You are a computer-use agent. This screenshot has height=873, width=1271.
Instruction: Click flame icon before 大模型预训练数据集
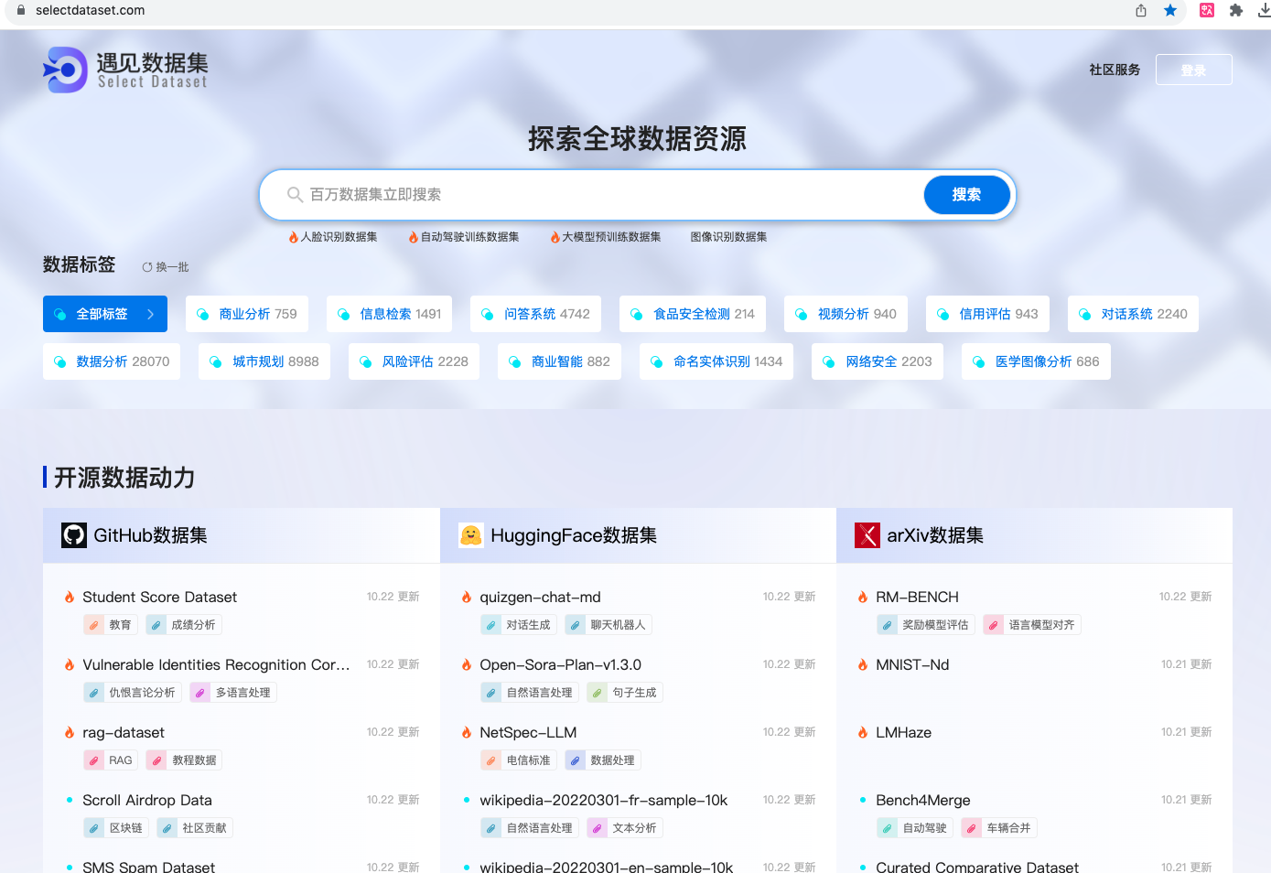point(555,237)
